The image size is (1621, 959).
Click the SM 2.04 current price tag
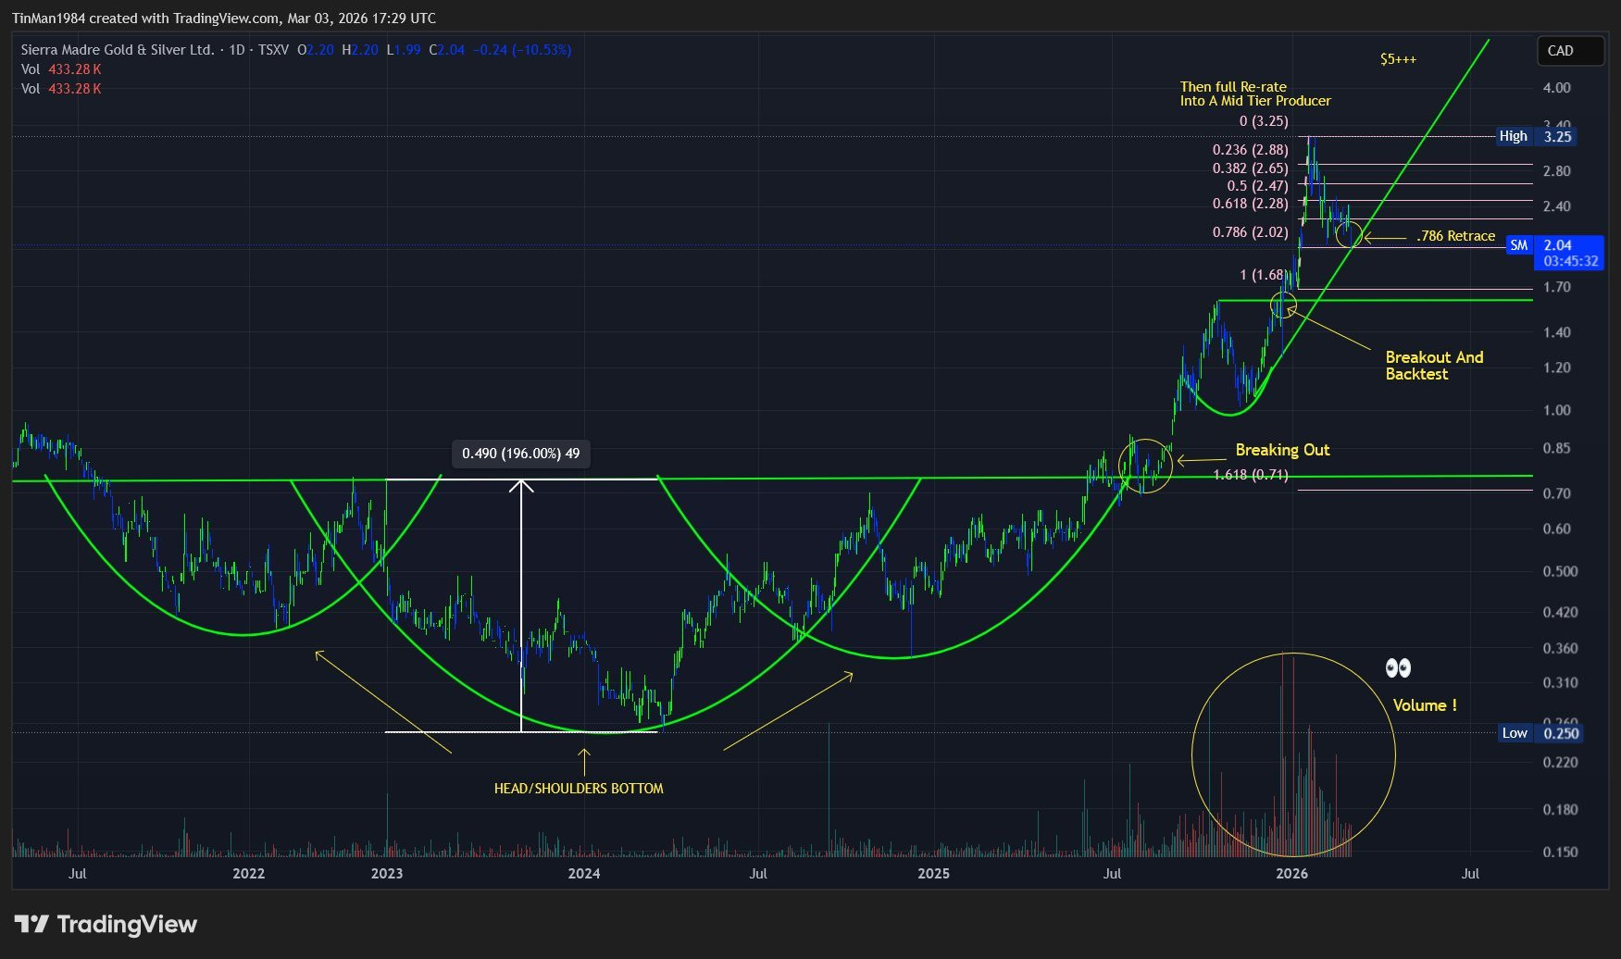click(x=1554, y=245)
